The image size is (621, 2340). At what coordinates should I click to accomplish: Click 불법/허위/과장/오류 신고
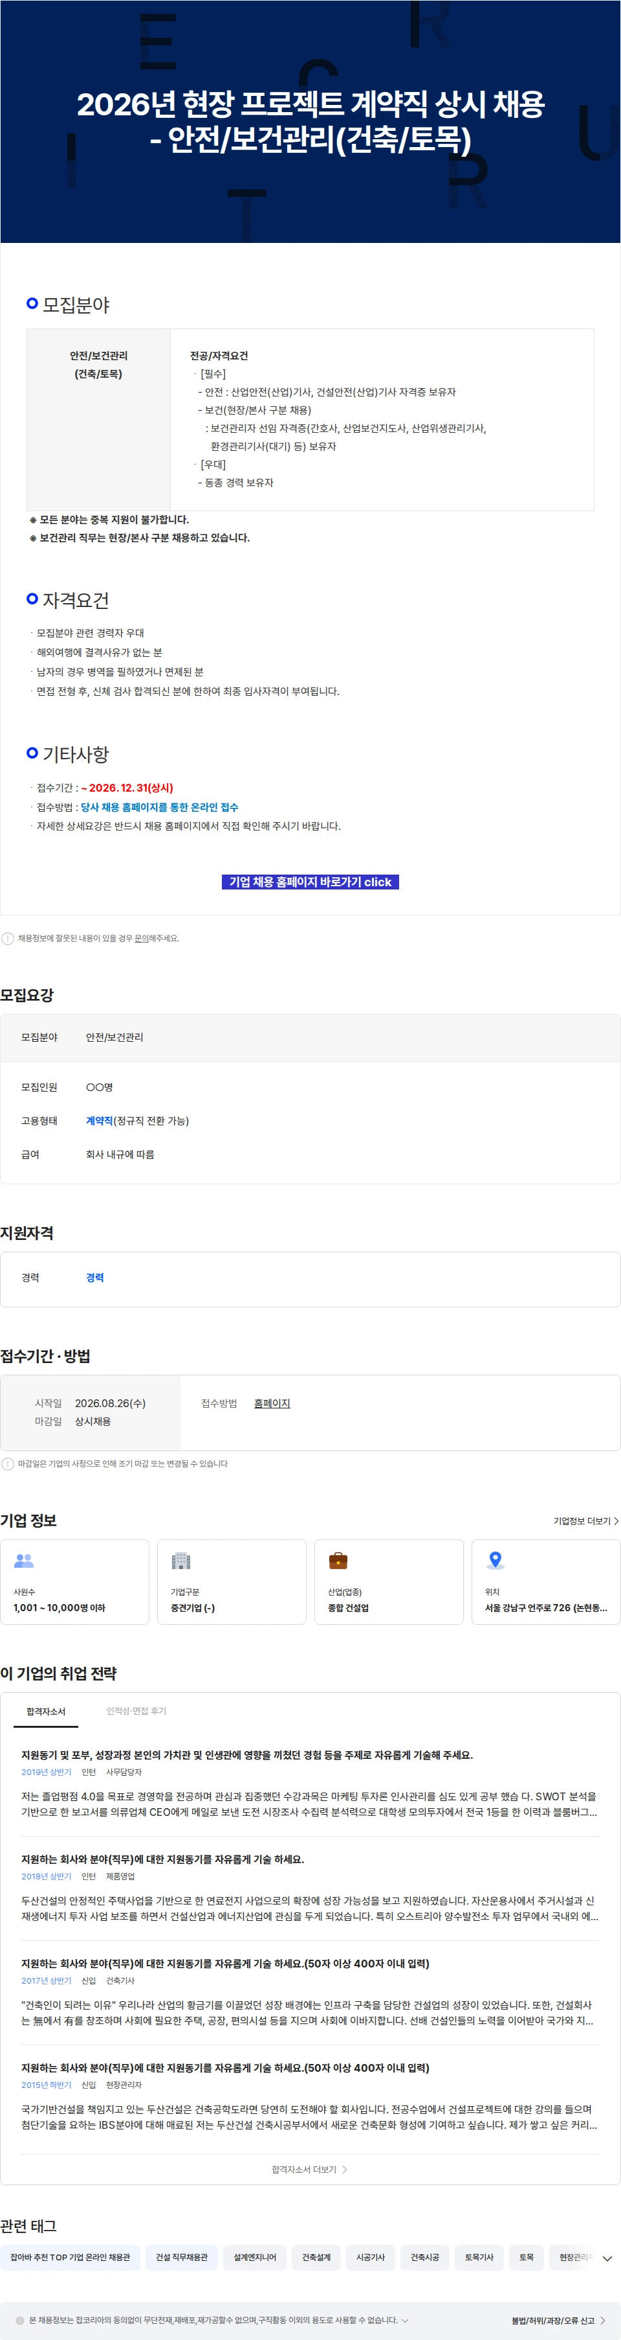(x=553, y=2320)
